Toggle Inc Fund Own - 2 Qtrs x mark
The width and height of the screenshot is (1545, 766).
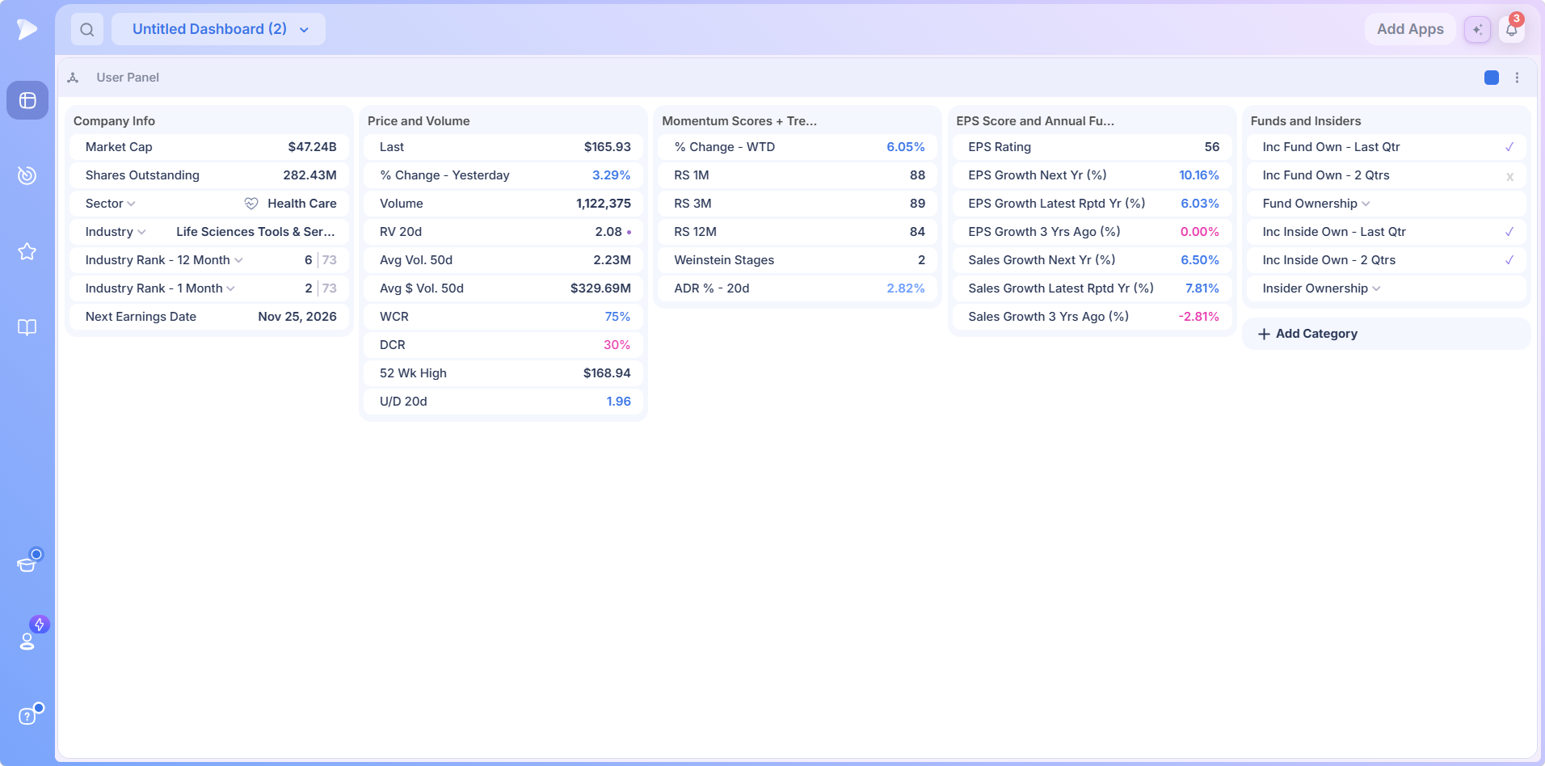pyautogui.click(x=1509, y=176)
